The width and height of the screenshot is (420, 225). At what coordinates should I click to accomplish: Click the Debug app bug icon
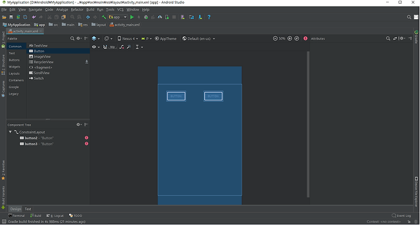pos(146,17)
